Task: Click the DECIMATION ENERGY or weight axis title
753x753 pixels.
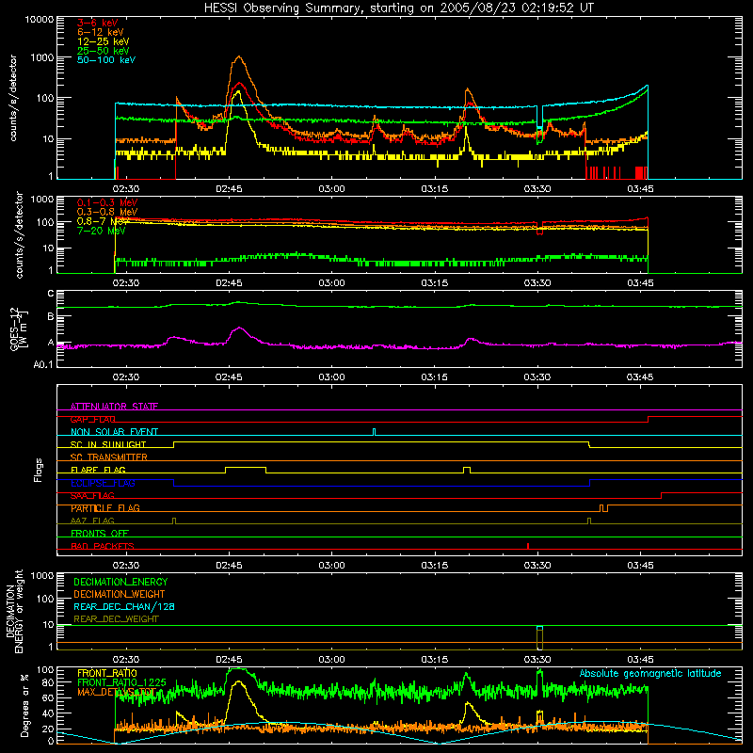Action: (x=14, y=611)
